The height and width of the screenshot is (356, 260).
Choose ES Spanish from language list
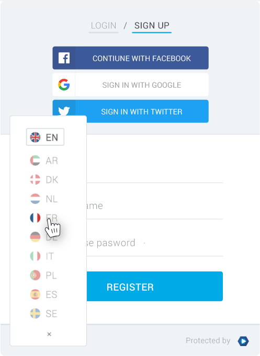point(43,294)
